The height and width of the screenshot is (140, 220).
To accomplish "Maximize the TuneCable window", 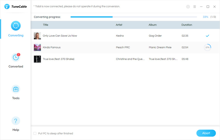I will click(x=208, y=7).
